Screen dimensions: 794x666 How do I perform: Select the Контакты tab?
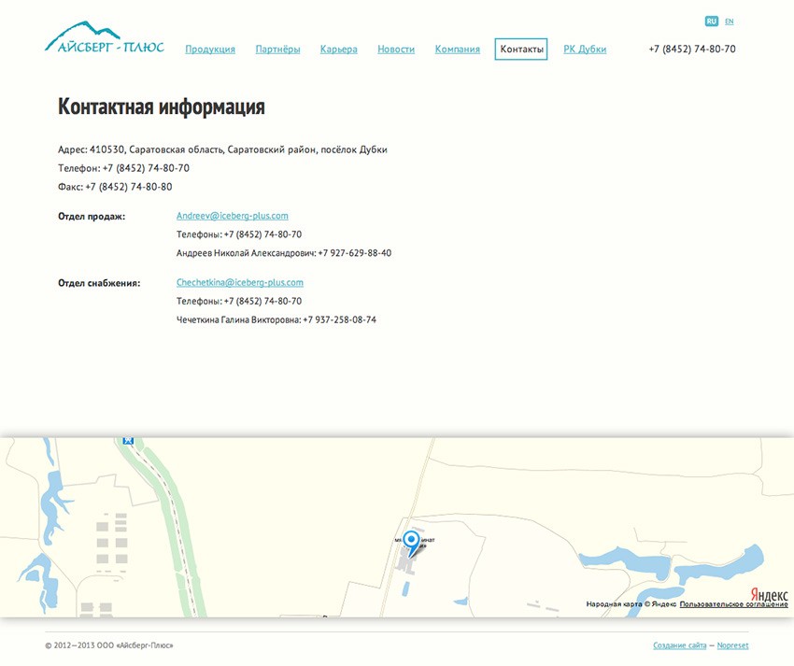tap(521, 50)
